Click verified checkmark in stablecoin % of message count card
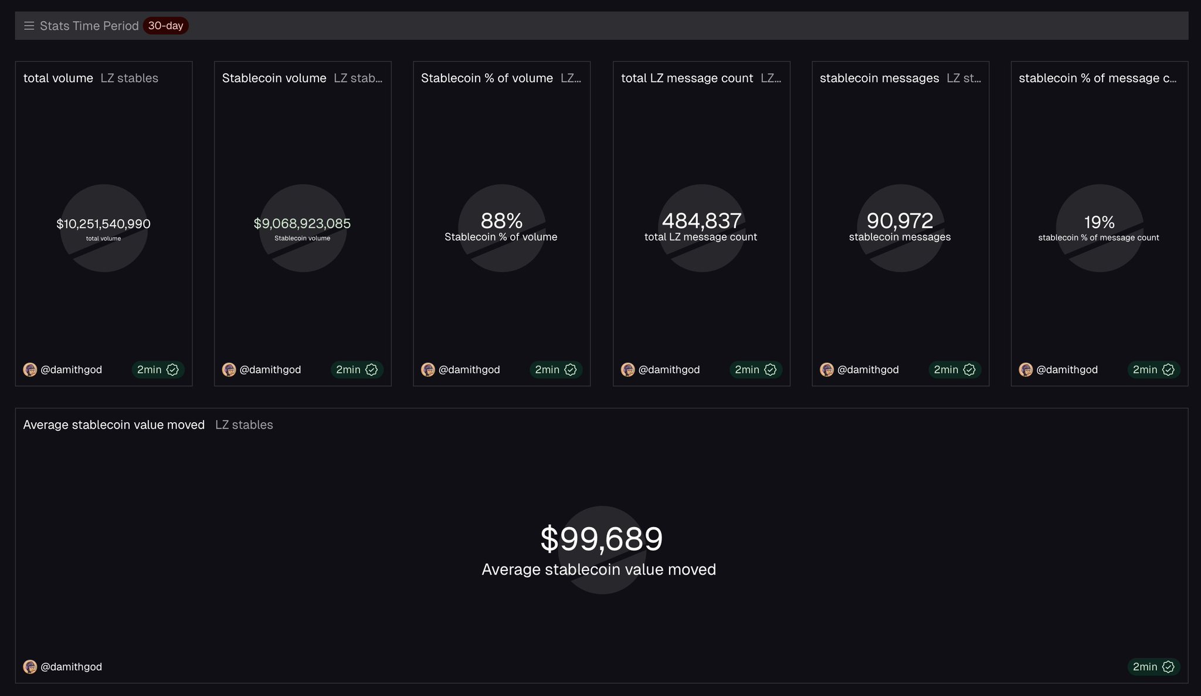 click(x=1168, y=369)
